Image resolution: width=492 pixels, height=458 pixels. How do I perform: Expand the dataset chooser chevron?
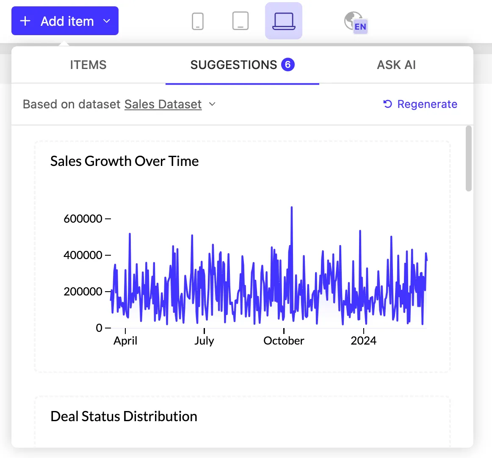(x=212, y=104)
